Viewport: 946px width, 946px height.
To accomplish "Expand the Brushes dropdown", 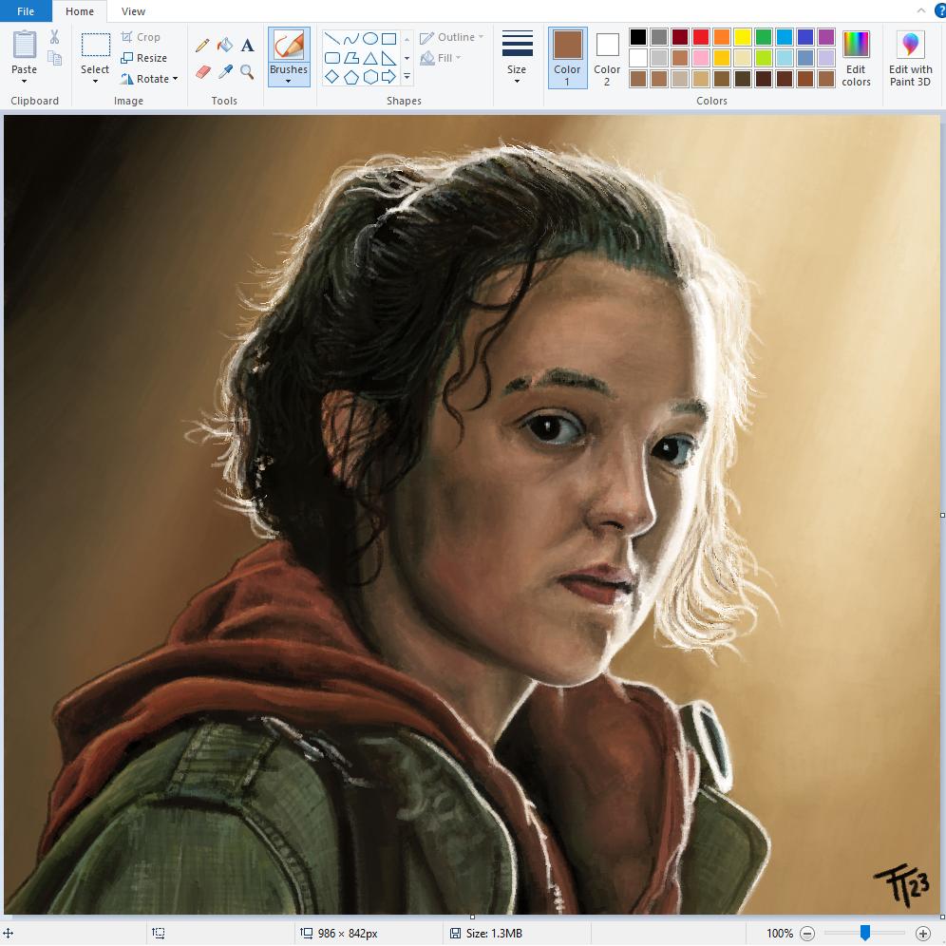I will [288, 81].
